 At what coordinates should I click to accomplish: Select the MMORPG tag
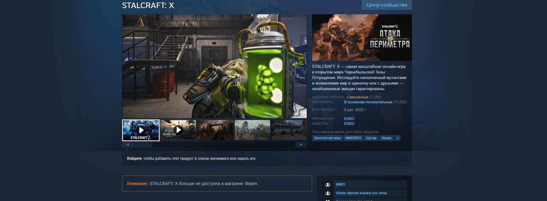click(x=353, y=138)
